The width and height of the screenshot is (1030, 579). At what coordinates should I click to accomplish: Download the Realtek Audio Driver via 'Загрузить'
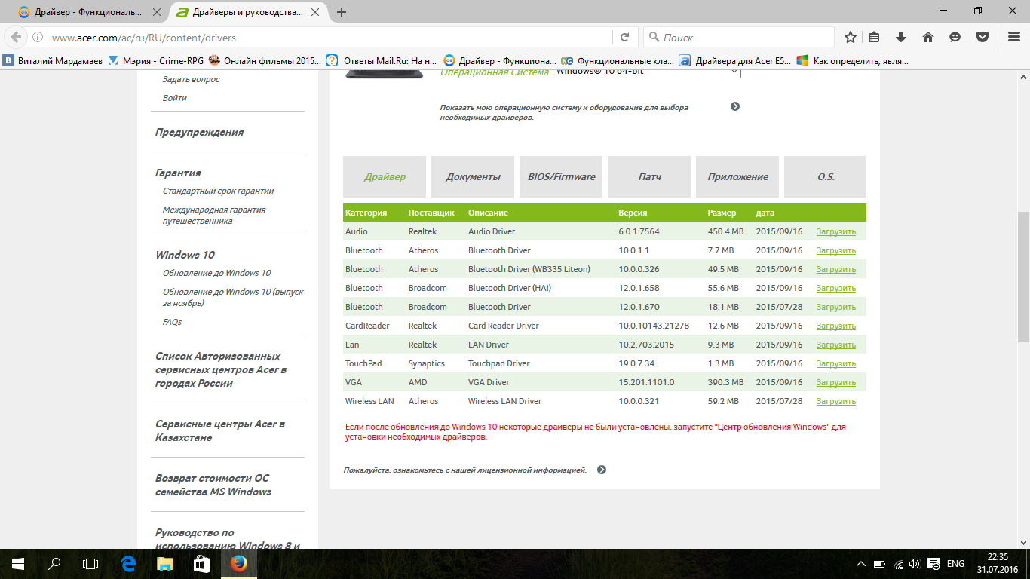click(835, 231)
